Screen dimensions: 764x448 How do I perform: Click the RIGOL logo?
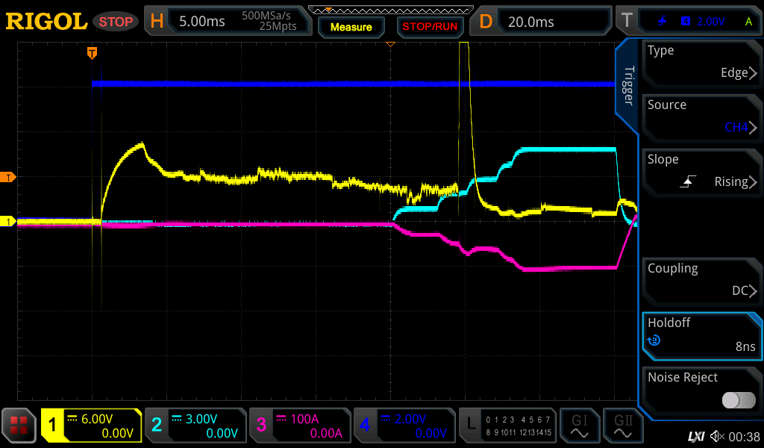pyautogui.click(x=46, y=22)
